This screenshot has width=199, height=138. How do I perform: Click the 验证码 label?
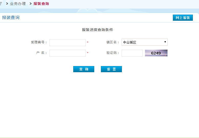tap(113, 53)
